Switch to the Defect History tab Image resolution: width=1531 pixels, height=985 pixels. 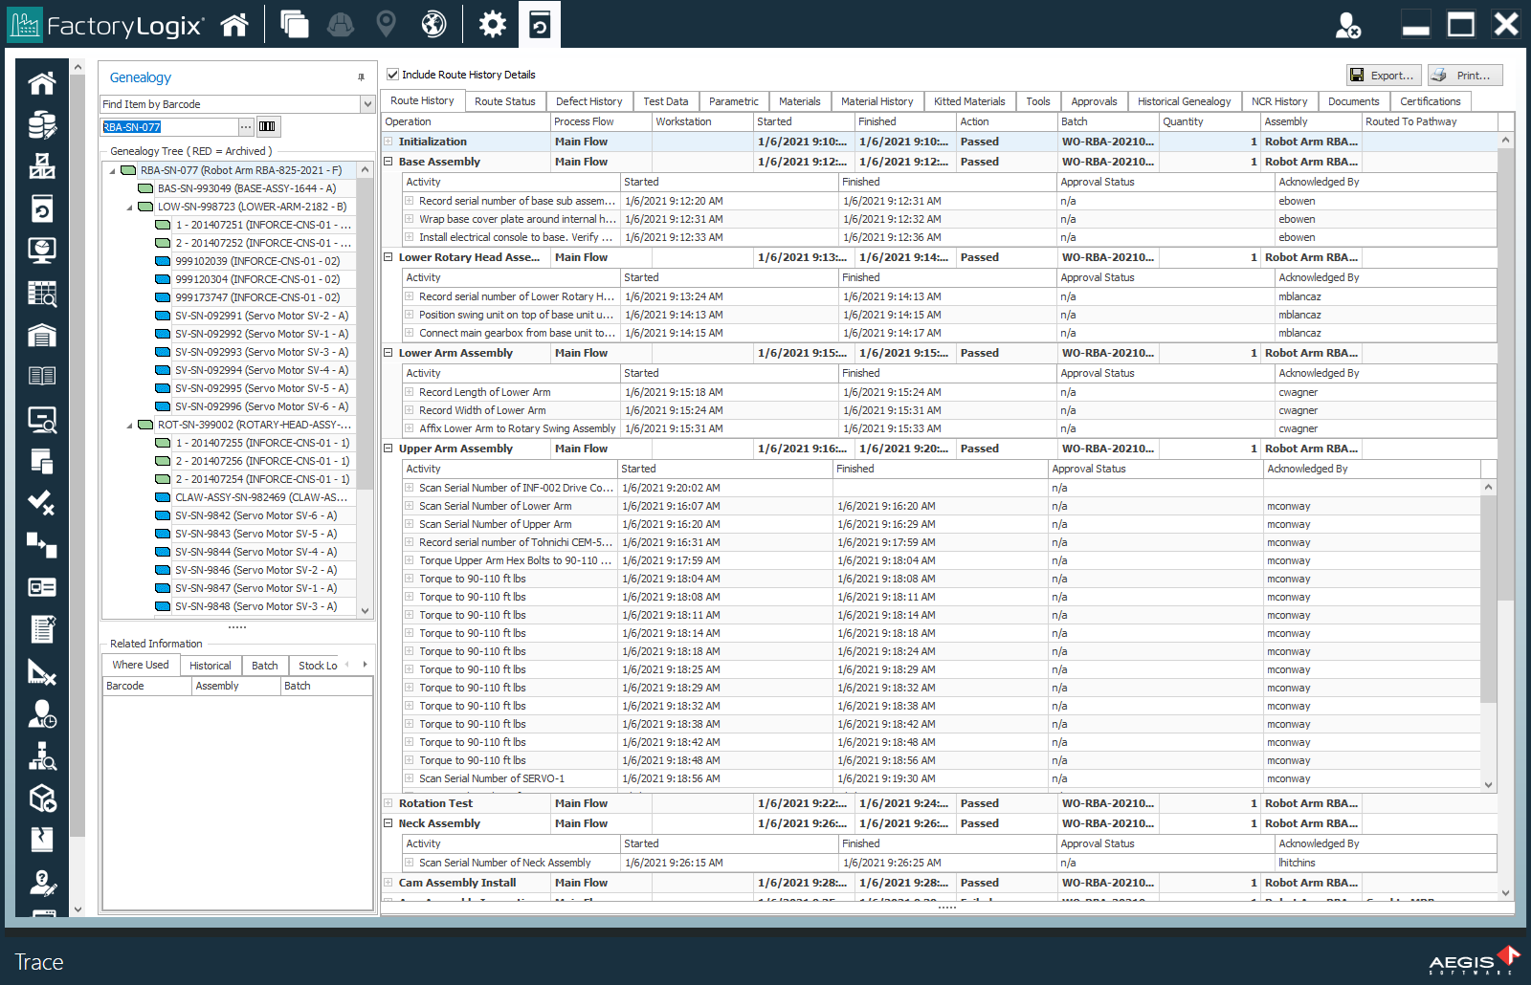point(589,100)
